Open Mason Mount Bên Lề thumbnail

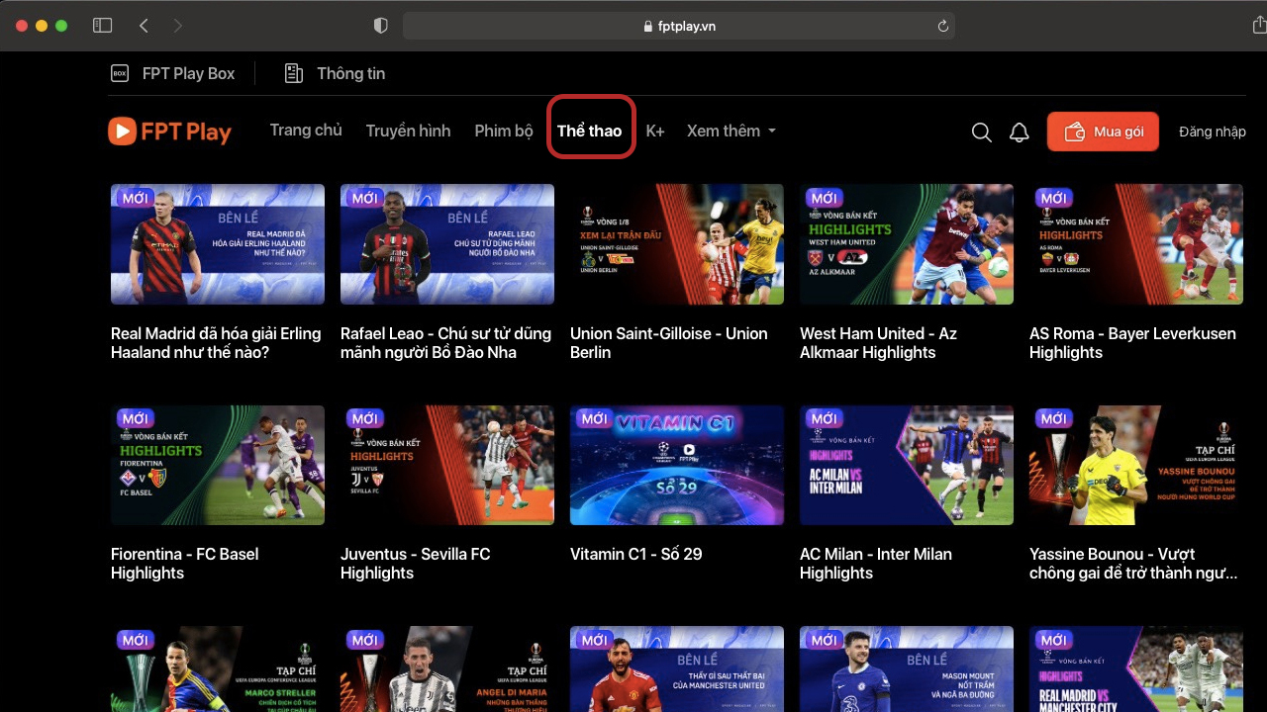pos(907,669)
